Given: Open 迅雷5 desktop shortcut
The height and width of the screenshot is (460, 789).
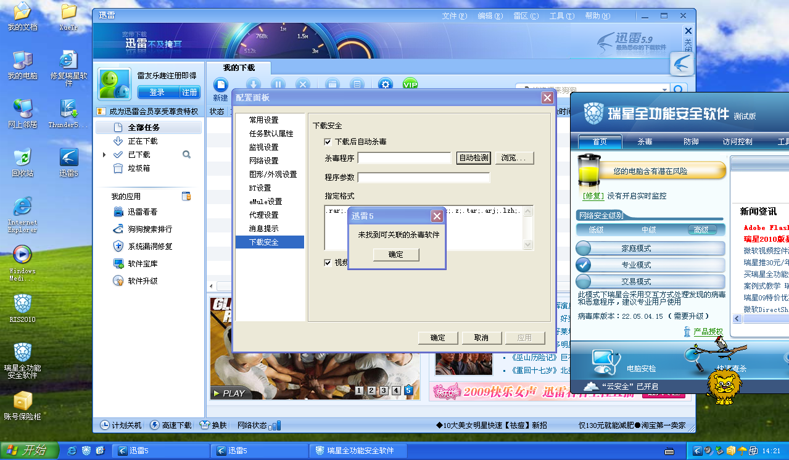Looking at the screenshot, I should pyautogui.click(x=68, y=162).
